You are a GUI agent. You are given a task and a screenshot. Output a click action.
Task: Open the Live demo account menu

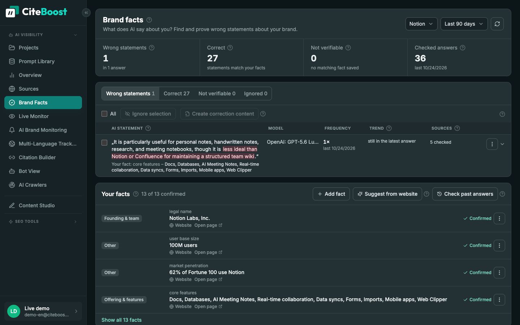(x=43, y=311)
